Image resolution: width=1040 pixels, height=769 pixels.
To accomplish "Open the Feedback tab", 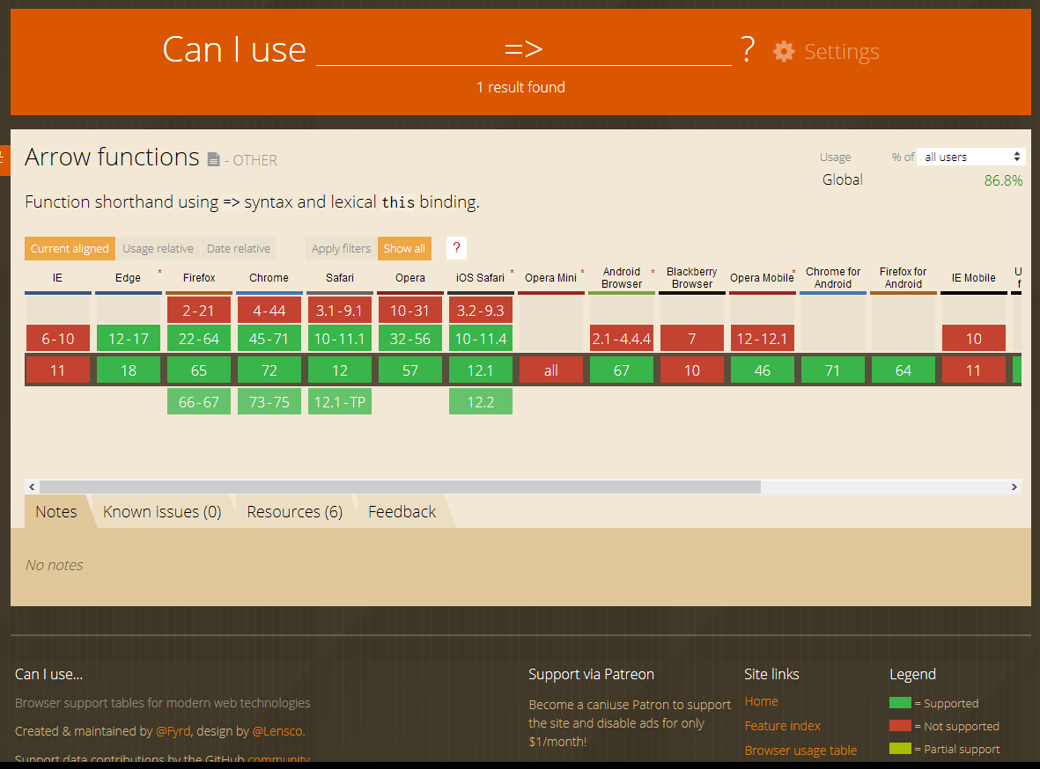I will (x=402, y=512).
